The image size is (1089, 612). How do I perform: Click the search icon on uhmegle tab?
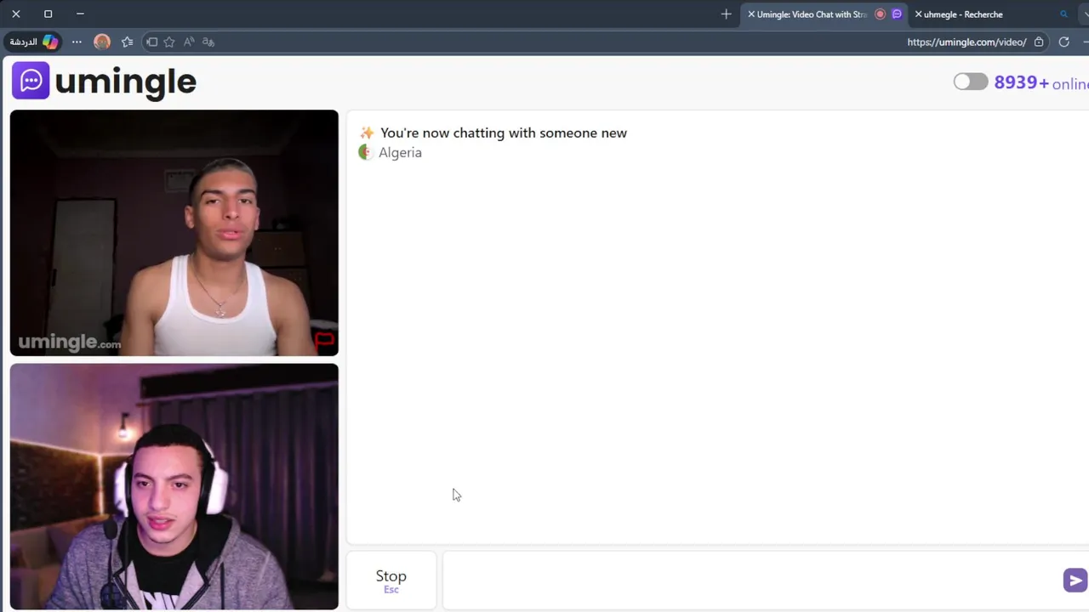1063,14
